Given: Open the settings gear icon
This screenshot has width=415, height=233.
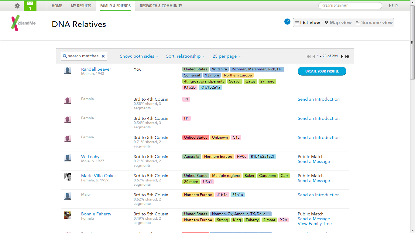Looking at the screenshot, I should 17,5.
